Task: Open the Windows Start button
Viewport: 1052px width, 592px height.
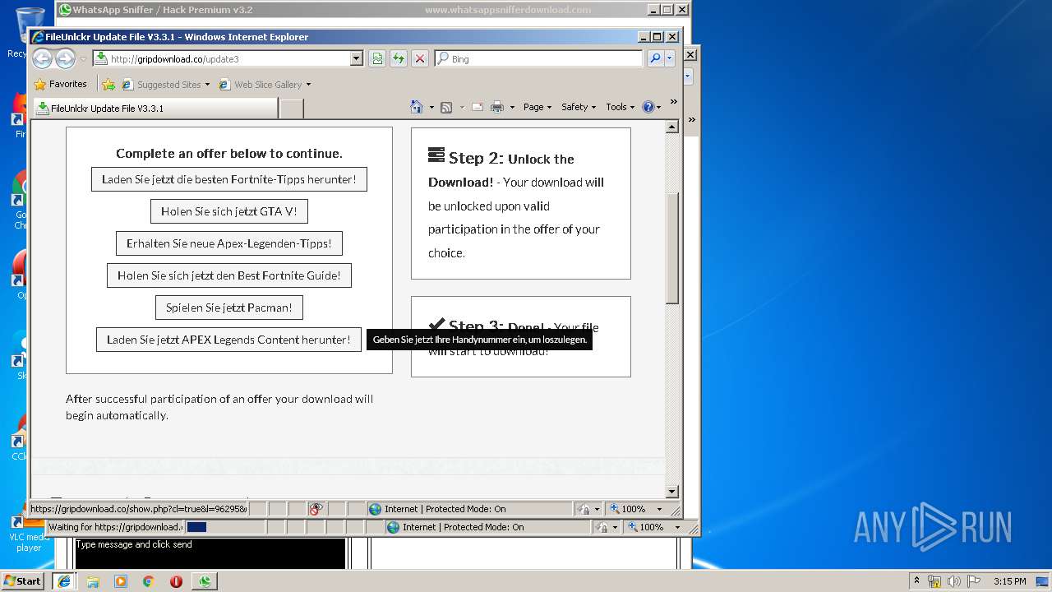Action: (23, 580)
